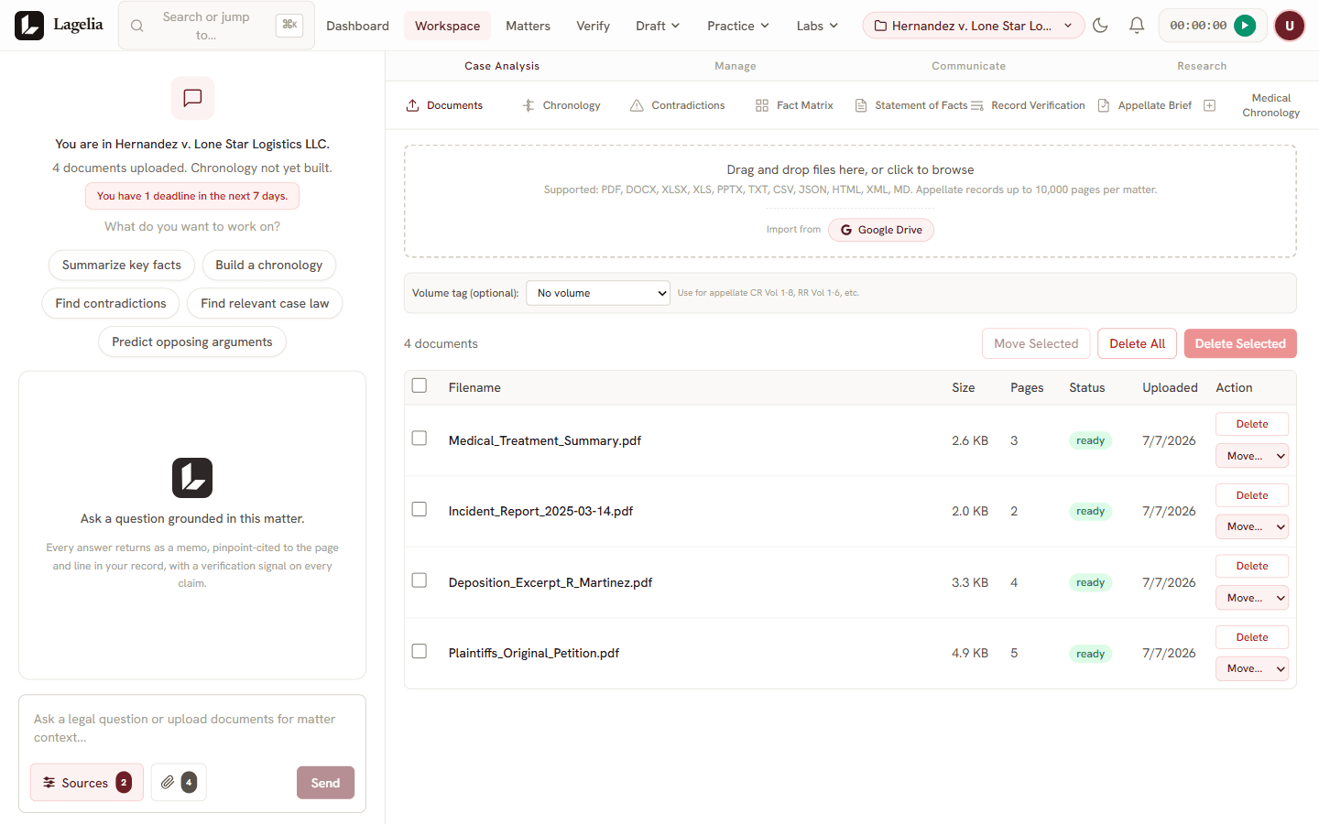Toggle the select-all documents checkbox

420,385
